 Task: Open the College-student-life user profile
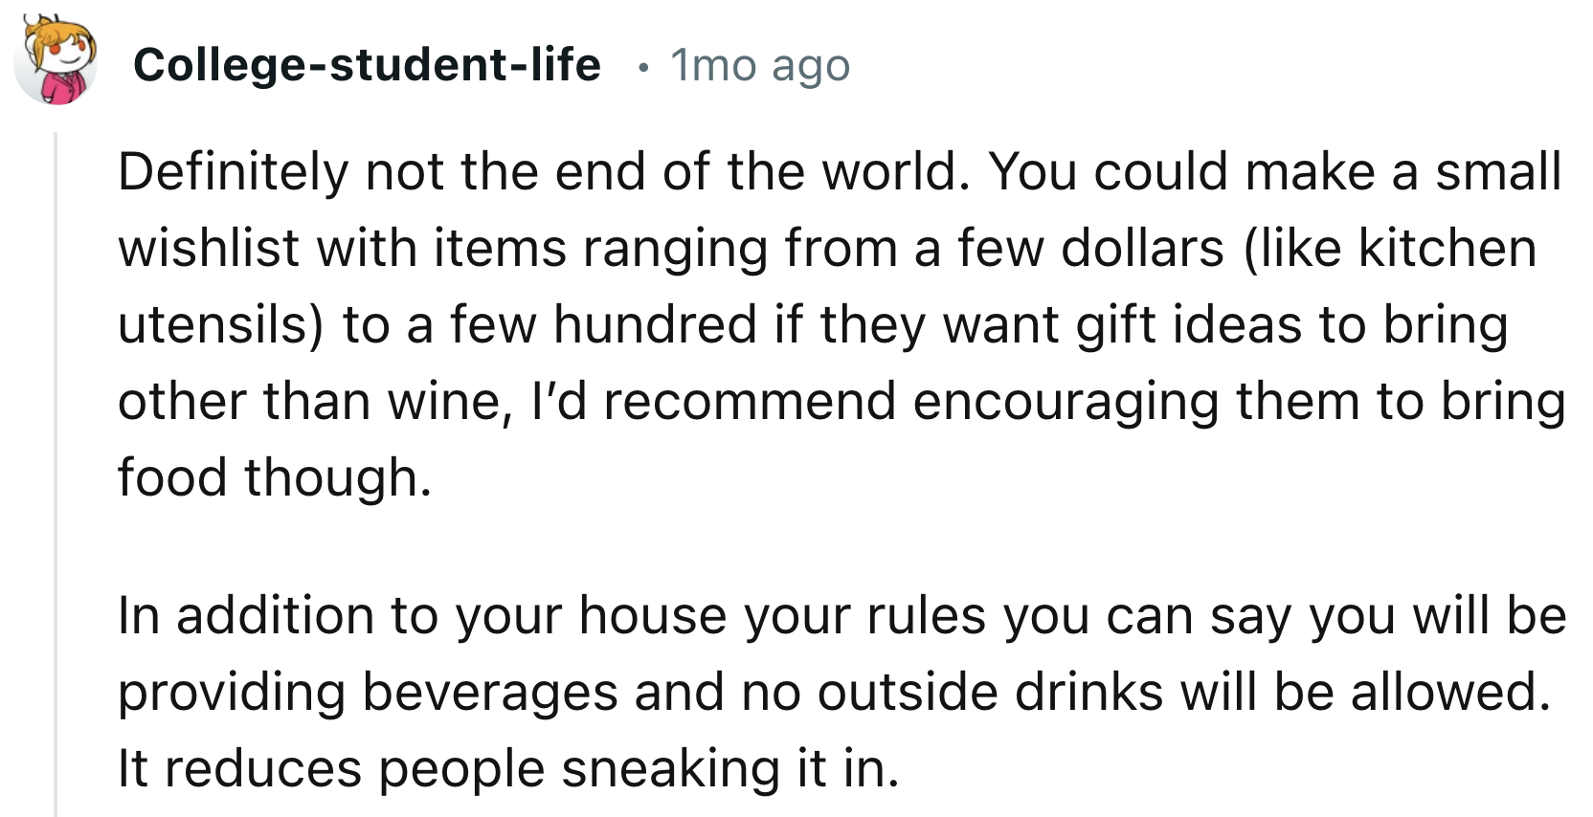(369, 65)
